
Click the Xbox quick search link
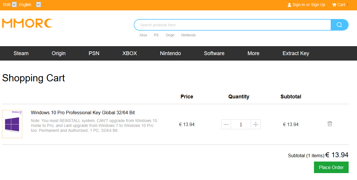(143, 35)
